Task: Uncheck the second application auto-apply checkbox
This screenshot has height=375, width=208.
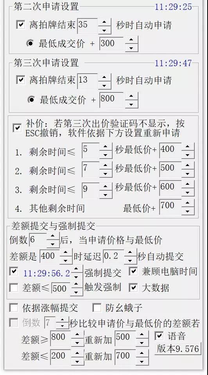Action: point(21,24)
